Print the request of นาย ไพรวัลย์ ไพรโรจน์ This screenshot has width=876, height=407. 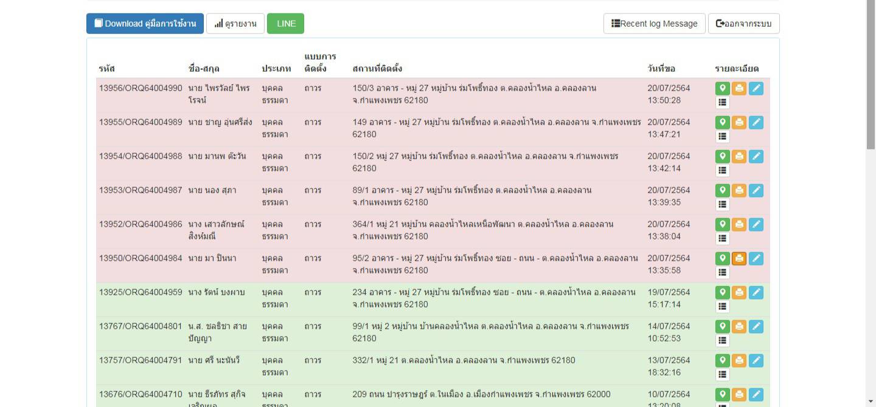click(739, 88)
